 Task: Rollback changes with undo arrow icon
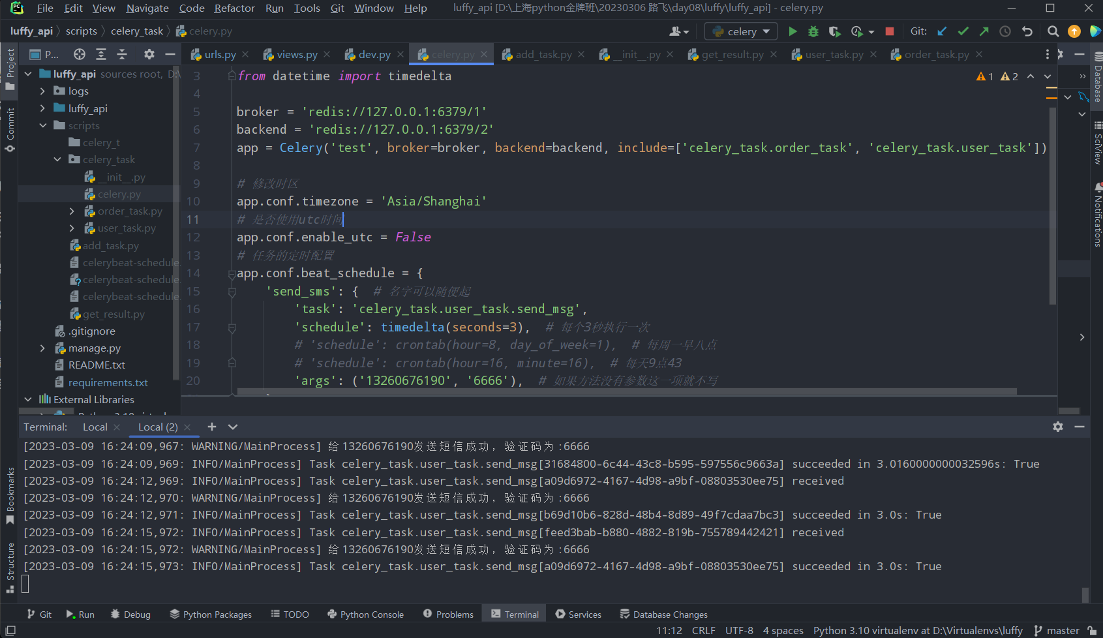point(1027,31)
